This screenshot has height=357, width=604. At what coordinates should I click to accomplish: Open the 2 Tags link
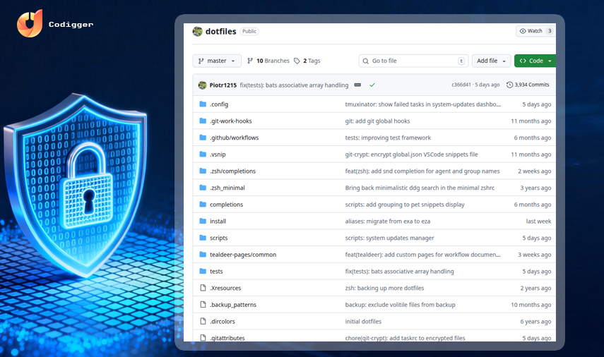pyautogui.click(x=307, y=61)
